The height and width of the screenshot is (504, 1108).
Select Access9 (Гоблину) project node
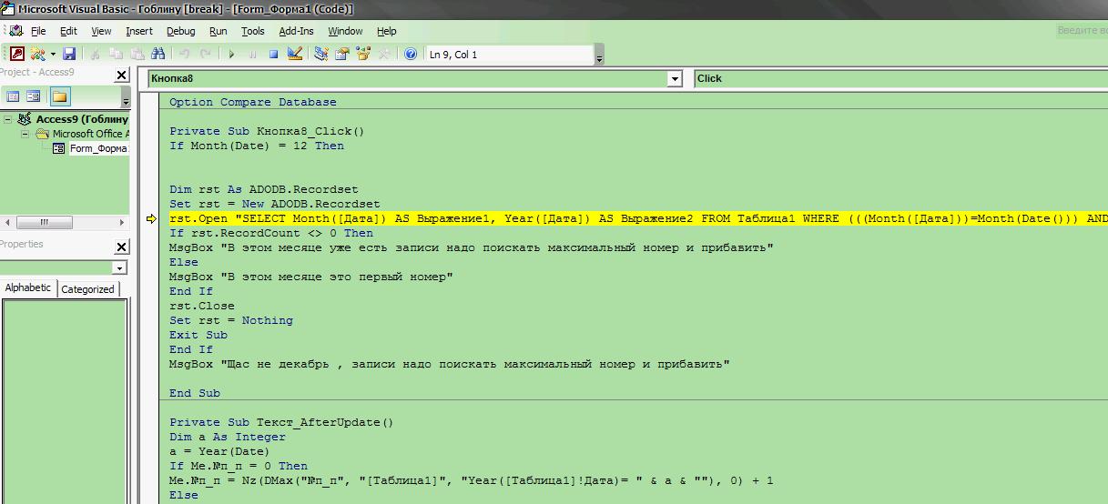click(83, 119)
